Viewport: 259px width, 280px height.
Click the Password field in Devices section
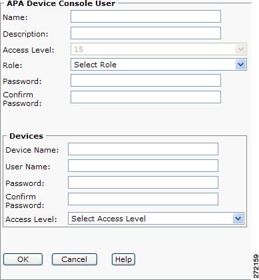click(x=143, y=183)
